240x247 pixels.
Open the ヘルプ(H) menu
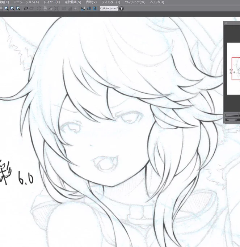pos(157,2)
